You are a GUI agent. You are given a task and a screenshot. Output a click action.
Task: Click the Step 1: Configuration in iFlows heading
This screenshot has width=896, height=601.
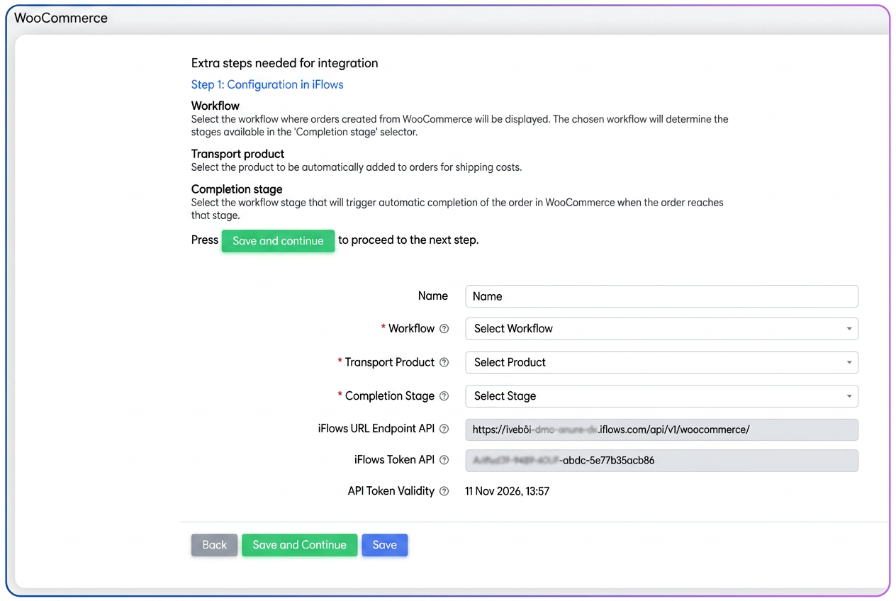coord(267,84)
